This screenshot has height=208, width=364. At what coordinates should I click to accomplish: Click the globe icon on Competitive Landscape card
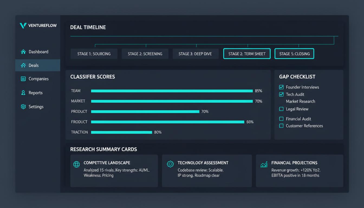[76, 164]
